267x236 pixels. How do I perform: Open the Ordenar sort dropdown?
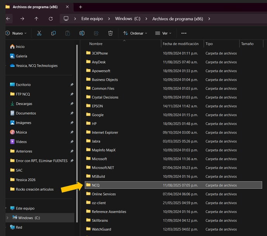pyautogui.click(x=135, y=33)
